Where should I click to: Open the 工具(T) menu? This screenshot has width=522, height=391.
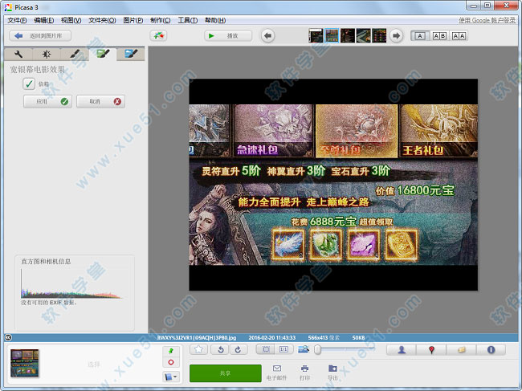[x=187, y=20]
